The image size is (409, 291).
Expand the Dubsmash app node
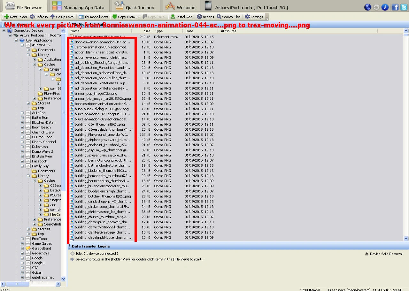[22, 147]
